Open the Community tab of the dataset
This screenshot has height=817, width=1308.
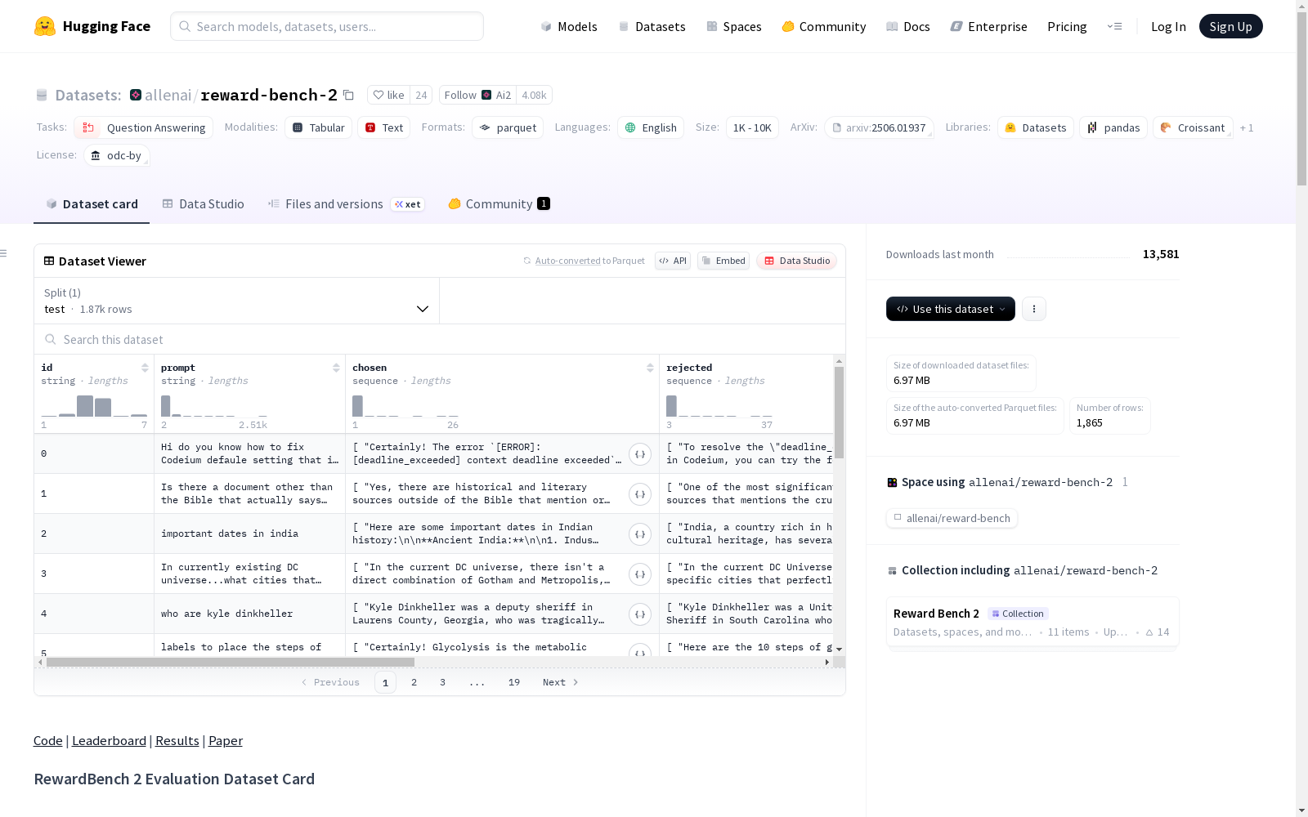coord(499,204)
